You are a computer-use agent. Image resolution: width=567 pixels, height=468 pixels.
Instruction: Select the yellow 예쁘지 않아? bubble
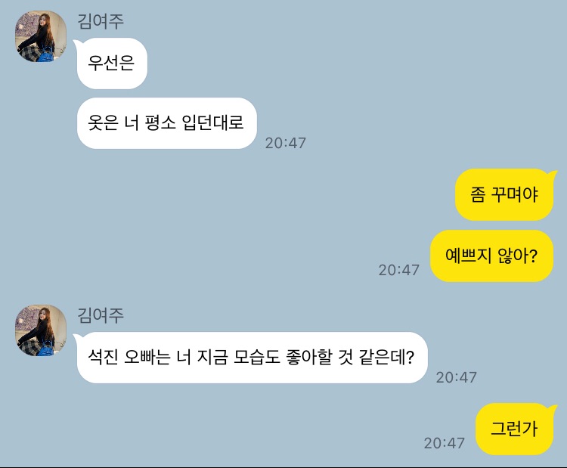pos(492,256)
